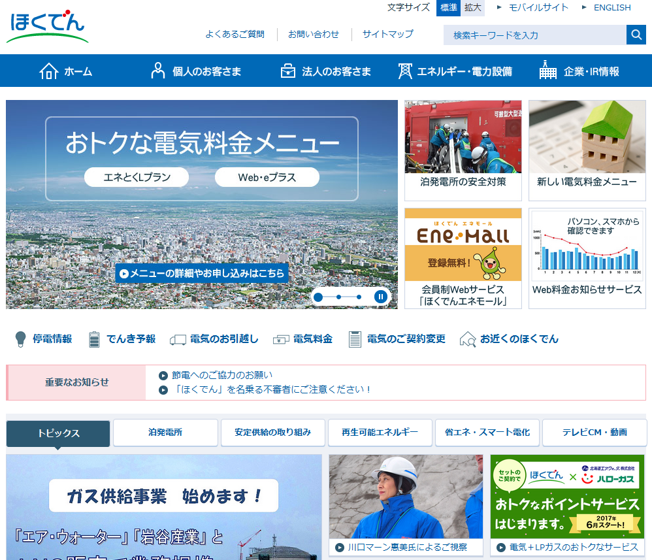Click the house icon beside ホーム
The image size is (652, 560).
[x=48, y=71]
